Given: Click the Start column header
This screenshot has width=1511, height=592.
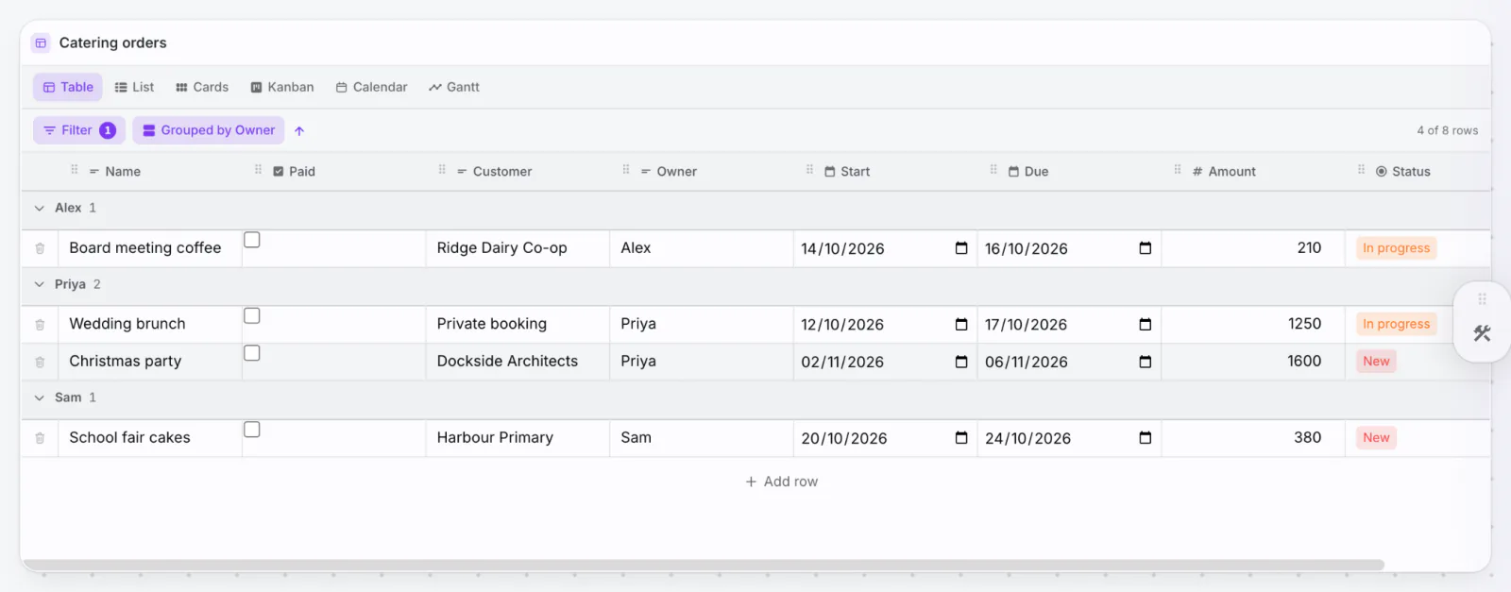Looking at the screenshot, I should (x=847, y=172).
